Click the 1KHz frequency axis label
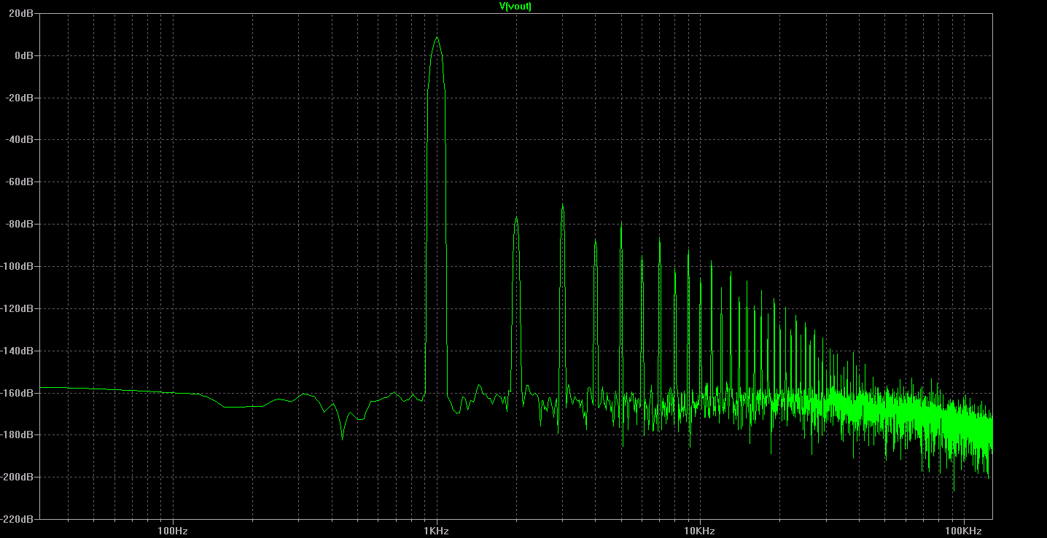 click(436, 531)
